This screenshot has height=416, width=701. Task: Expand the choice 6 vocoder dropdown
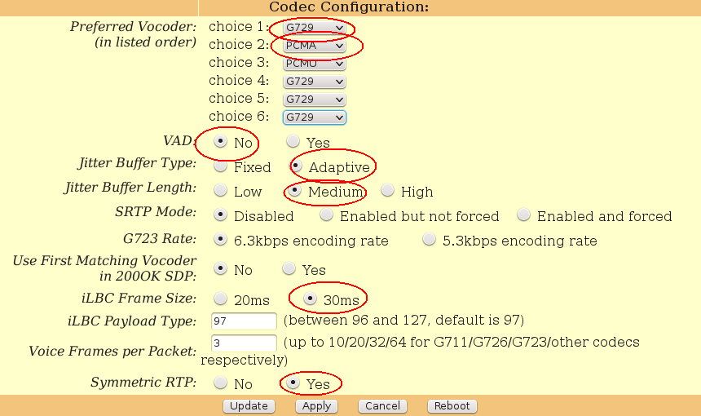315,118
